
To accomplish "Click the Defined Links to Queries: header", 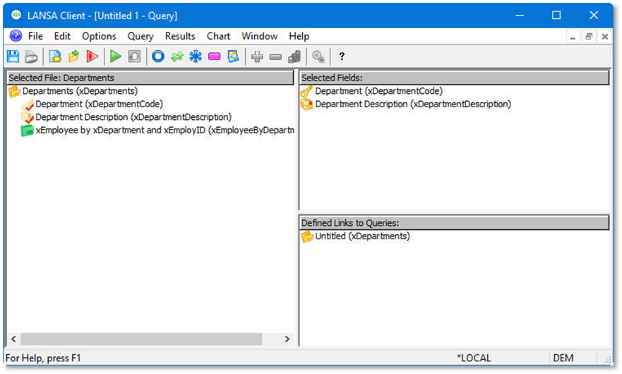I will (x=454, y=223).
